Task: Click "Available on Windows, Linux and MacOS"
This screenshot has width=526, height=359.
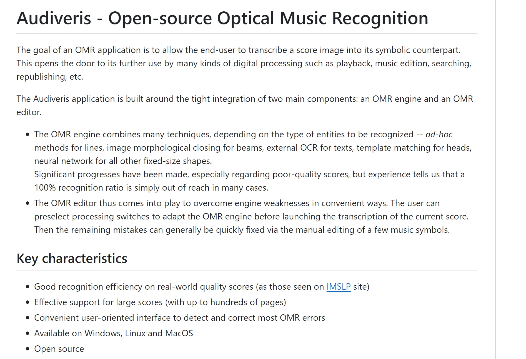Action: pyautogui.click(x=113, y=333)
